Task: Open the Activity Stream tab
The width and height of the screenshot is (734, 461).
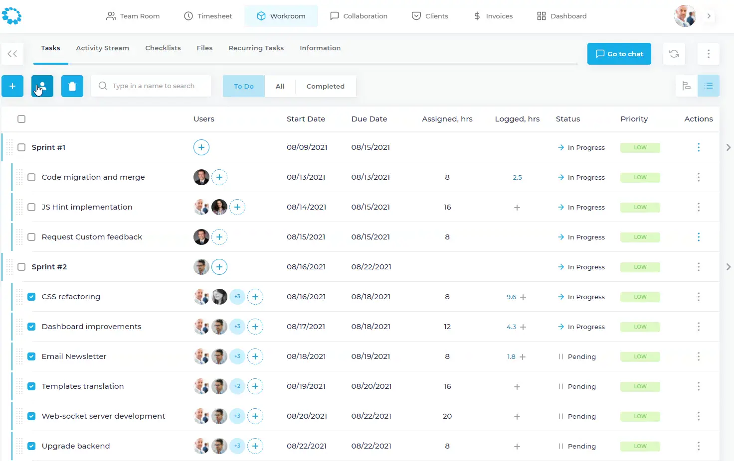Action: [102, 48]
